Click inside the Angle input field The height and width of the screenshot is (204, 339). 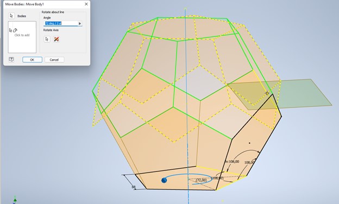61,23
